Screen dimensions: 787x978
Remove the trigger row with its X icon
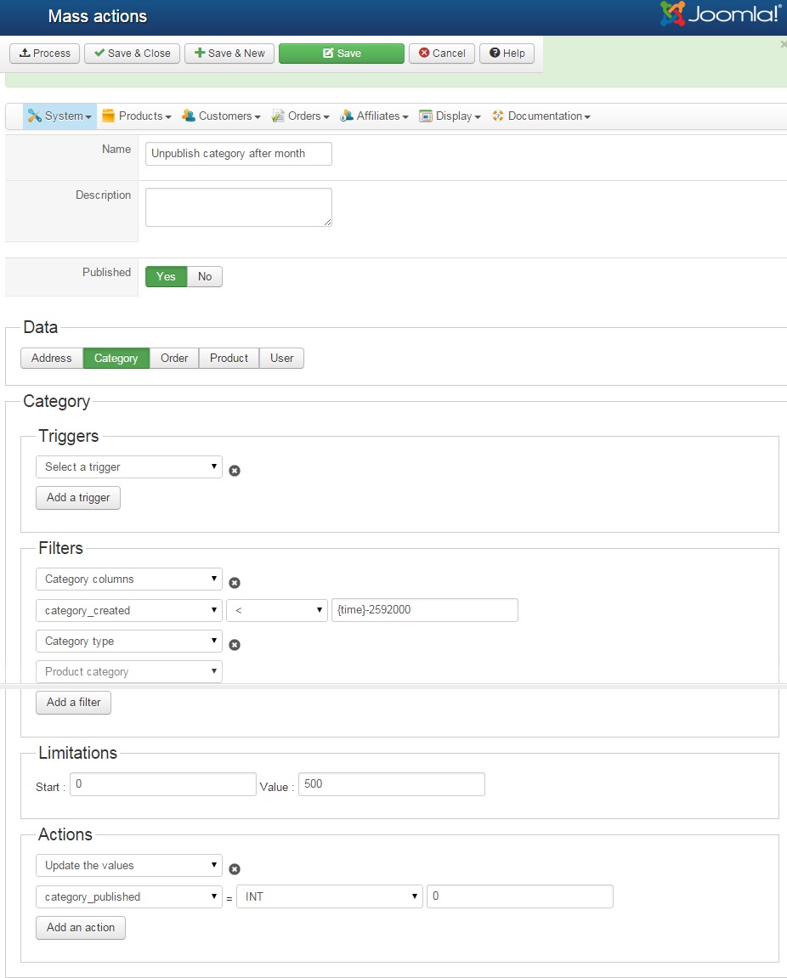235,471
